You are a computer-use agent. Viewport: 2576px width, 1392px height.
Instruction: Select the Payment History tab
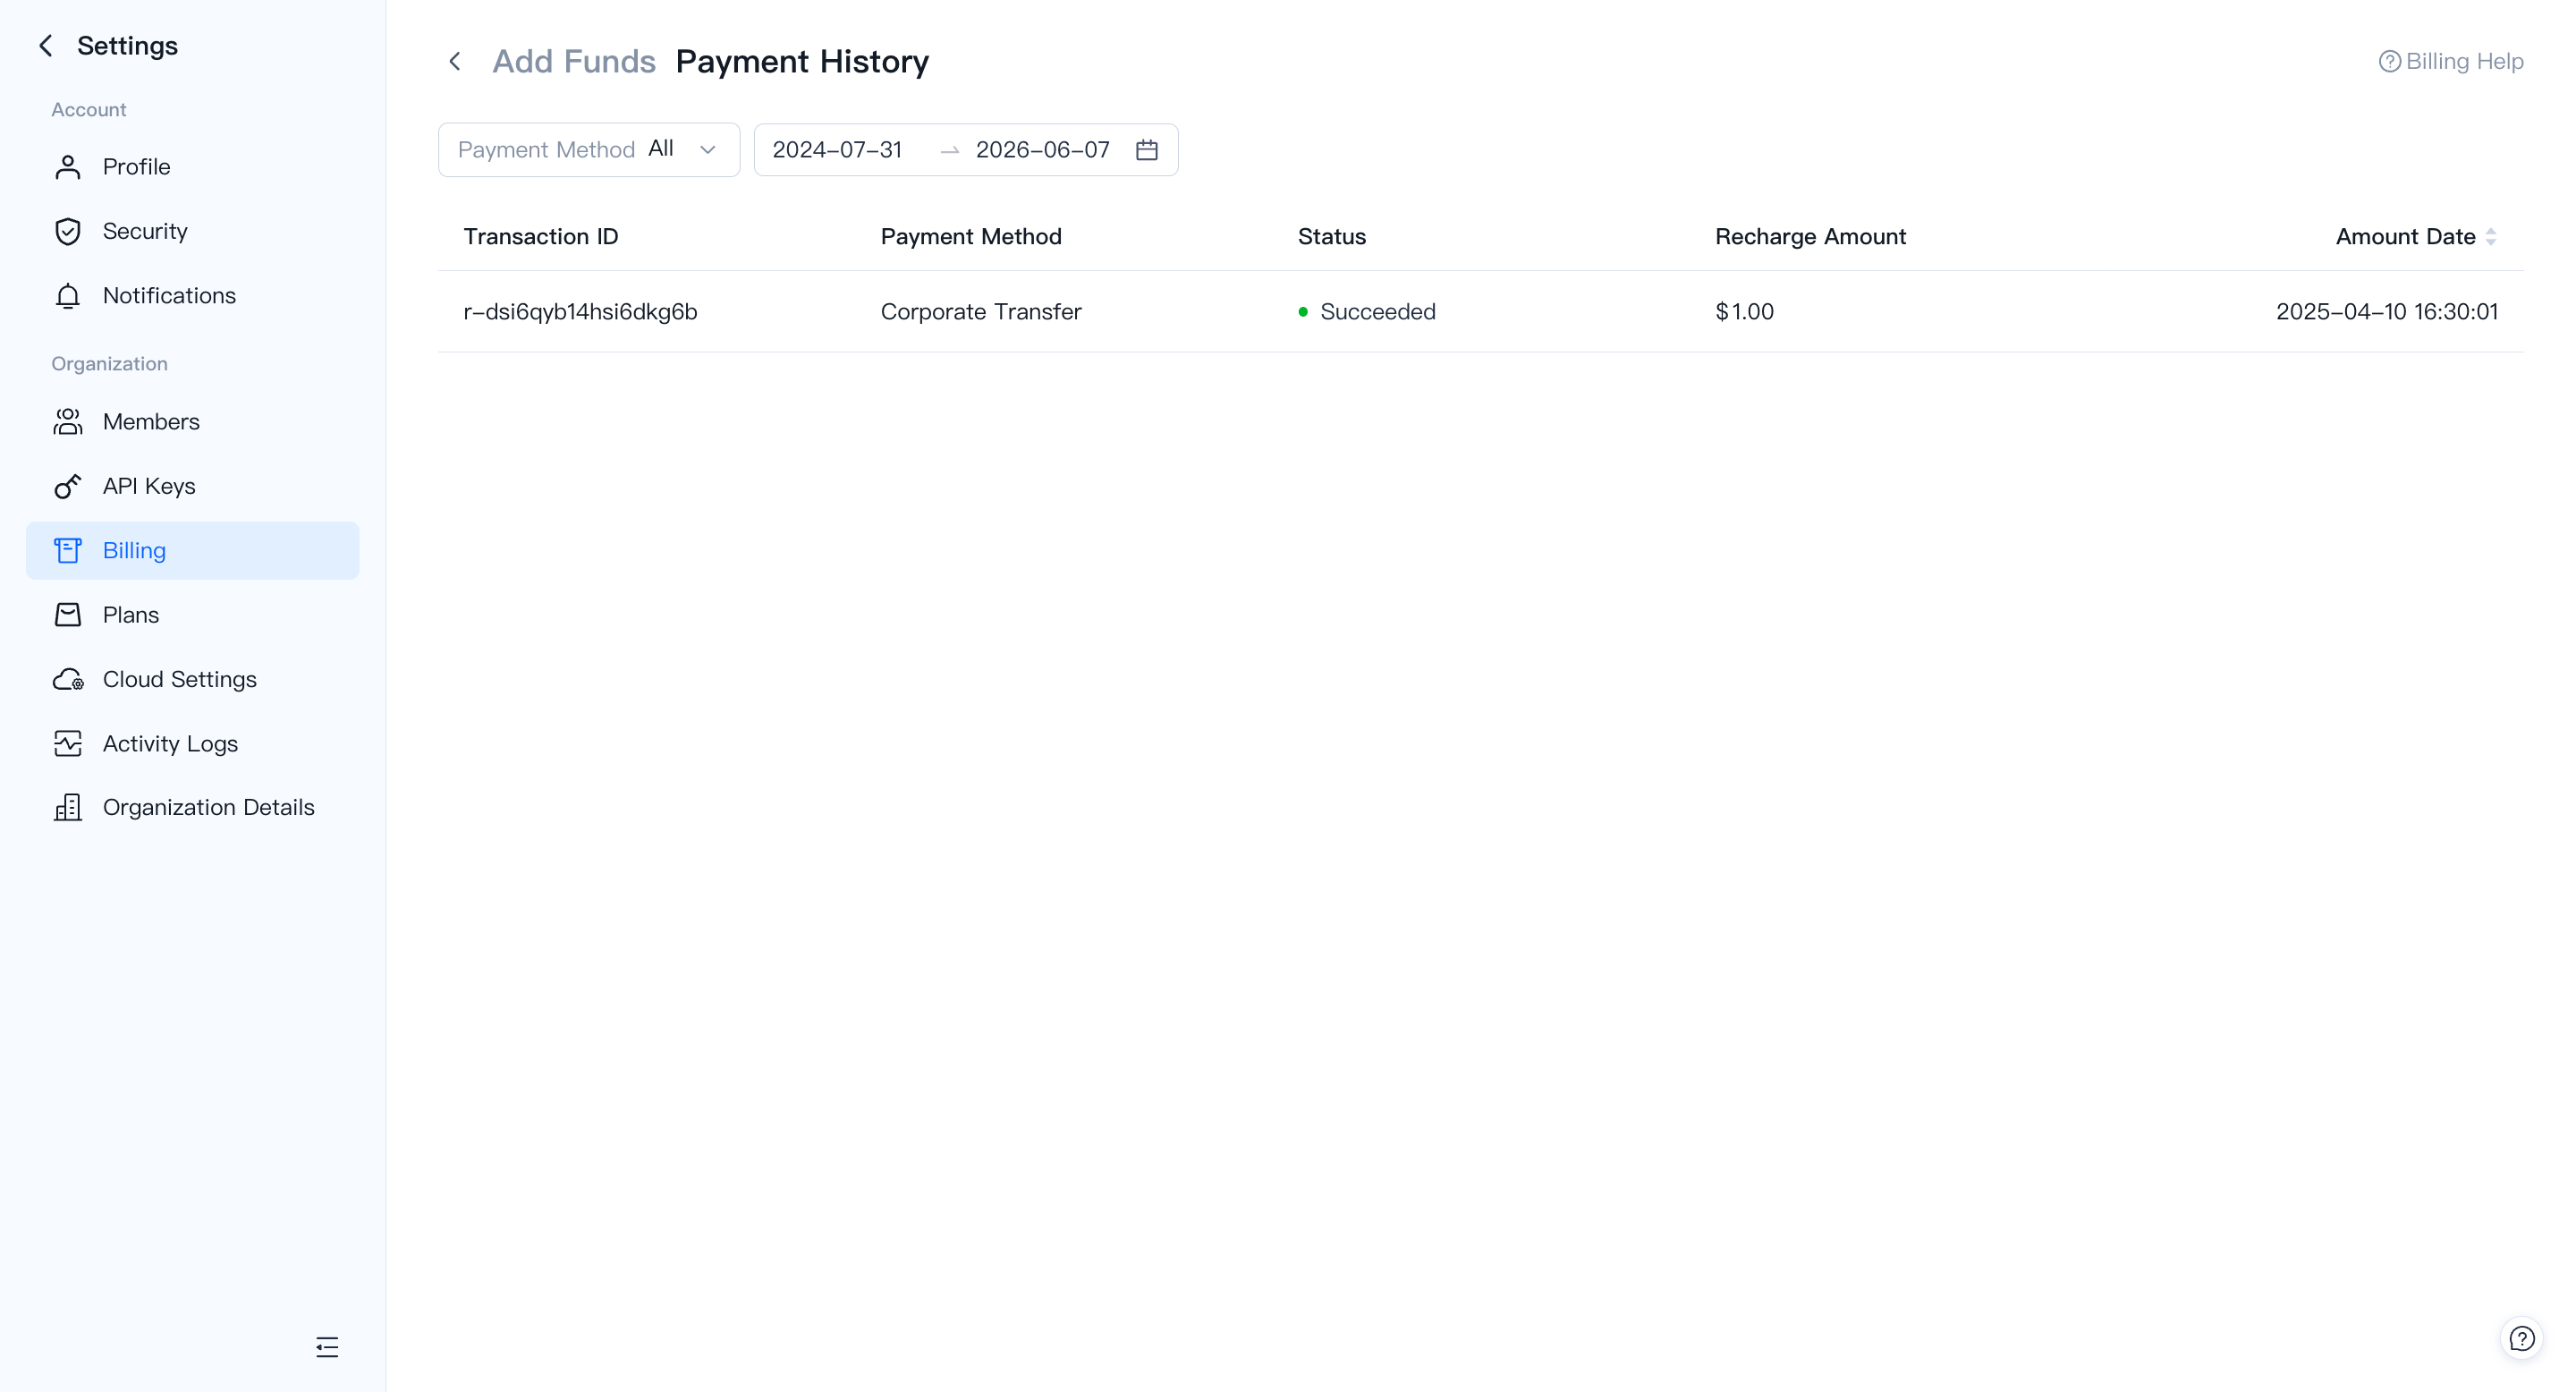coord(802,62)
